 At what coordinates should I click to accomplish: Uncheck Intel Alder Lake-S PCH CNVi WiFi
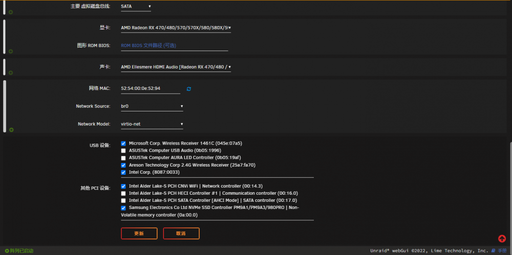[123, 186]
